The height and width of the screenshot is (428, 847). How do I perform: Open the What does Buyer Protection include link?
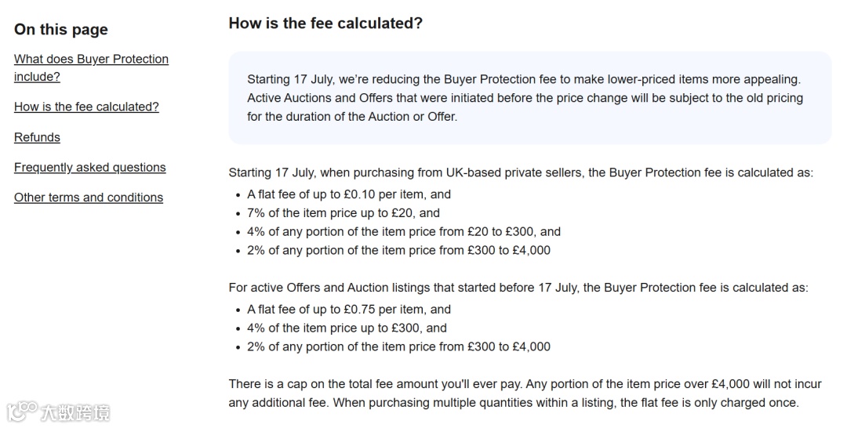tap(91, 67)
